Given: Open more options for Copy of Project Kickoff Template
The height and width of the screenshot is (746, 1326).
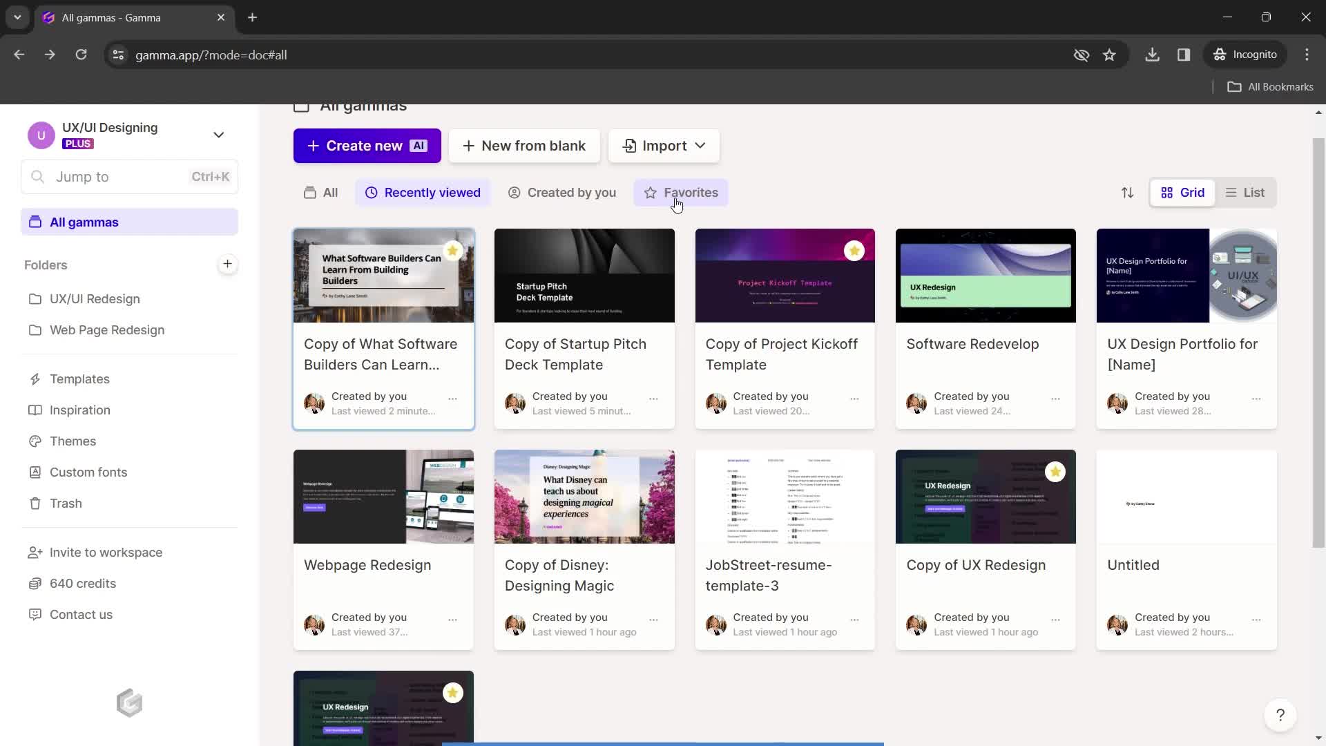Looking at the screenshot, I should (854, 399).
